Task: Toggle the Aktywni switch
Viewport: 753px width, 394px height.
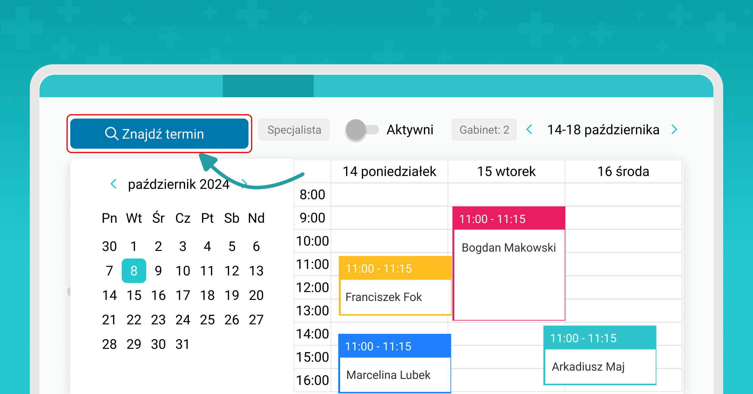Action: click(362, 130)
